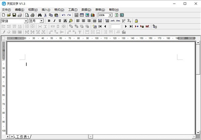Click the Cut scissors icon
This screenshot has height=140, width=201.
click(45, 15)
